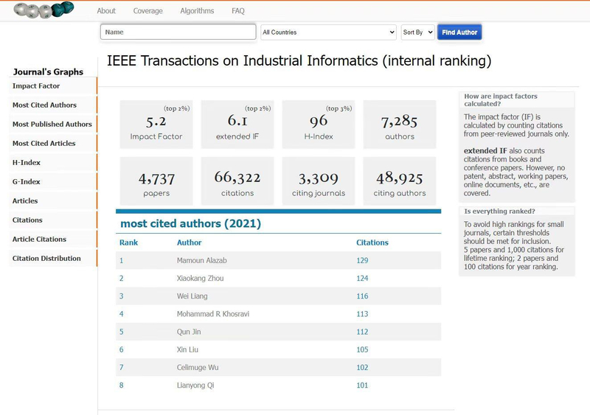The height and width of the screenshot is (415, 590).
Task: Open the G-Index graph link
Action: (26, 182)
